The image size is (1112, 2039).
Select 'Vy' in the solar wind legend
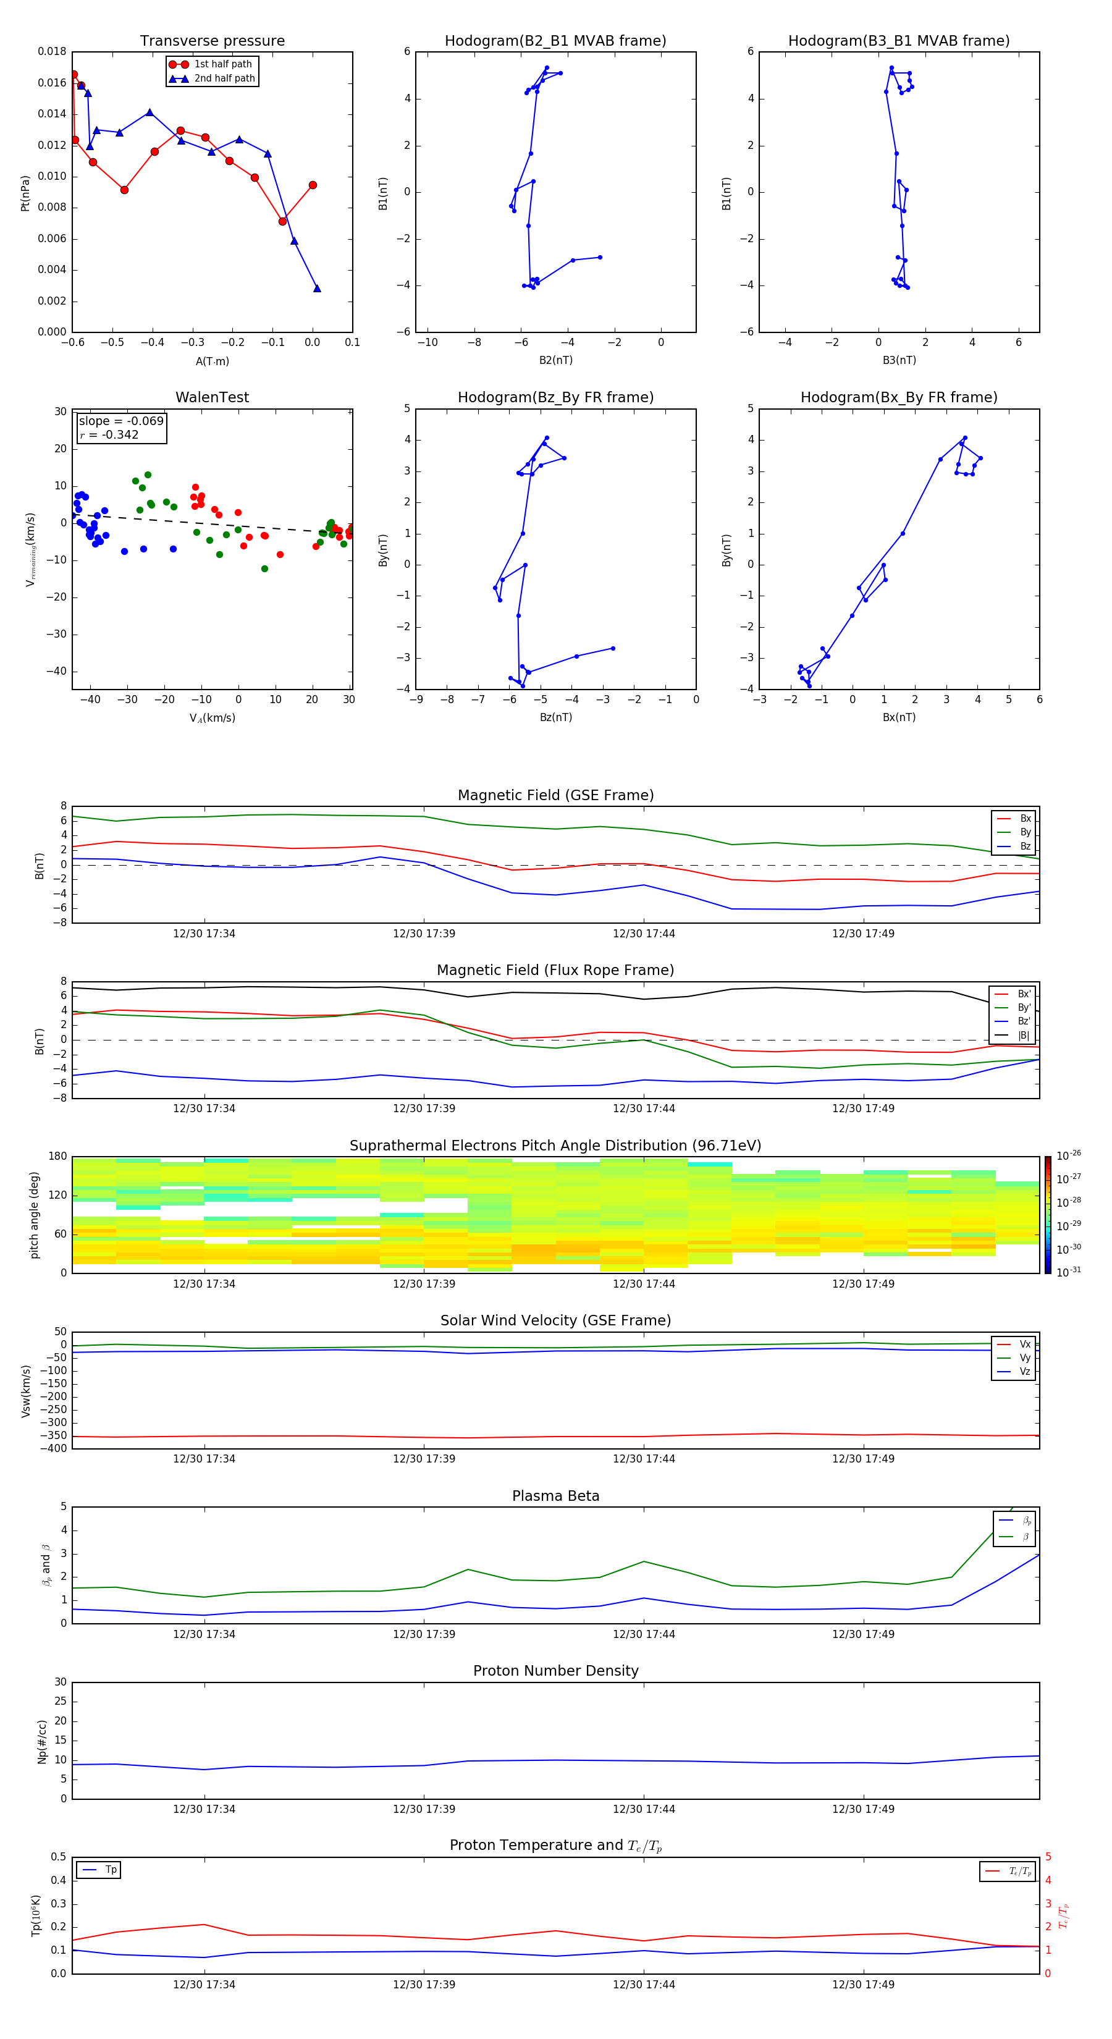click(x=1014, y=1357)
